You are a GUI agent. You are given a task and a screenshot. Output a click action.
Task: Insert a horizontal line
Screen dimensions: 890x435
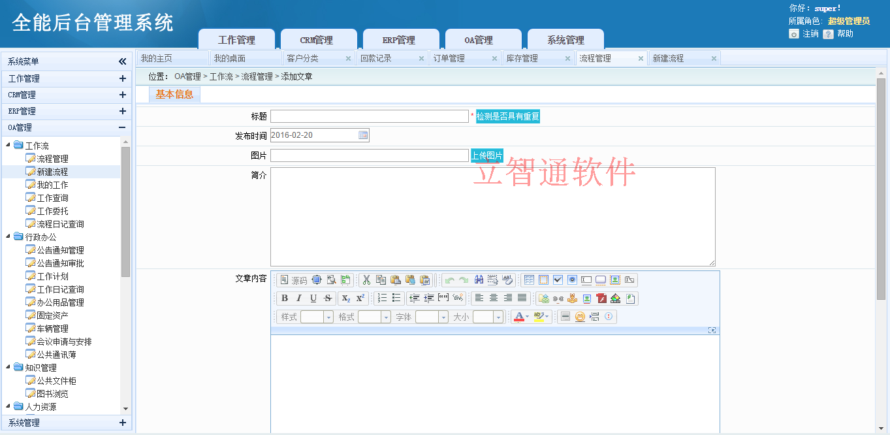[565, 317]
